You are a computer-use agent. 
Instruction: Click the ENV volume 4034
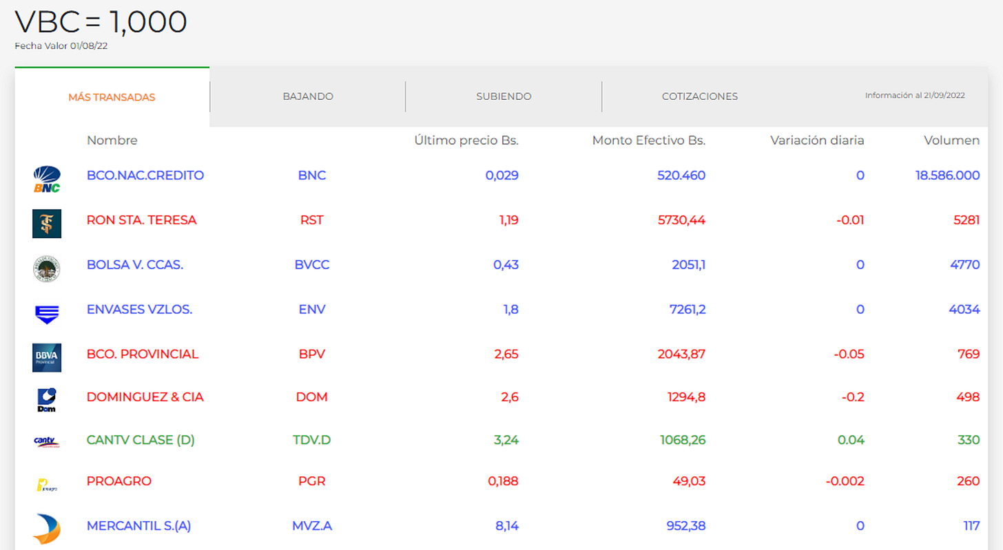[964, 310]
